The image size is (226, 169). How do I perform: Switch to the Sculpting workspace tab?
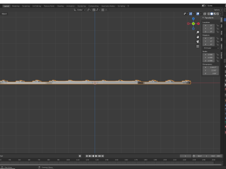26,6
